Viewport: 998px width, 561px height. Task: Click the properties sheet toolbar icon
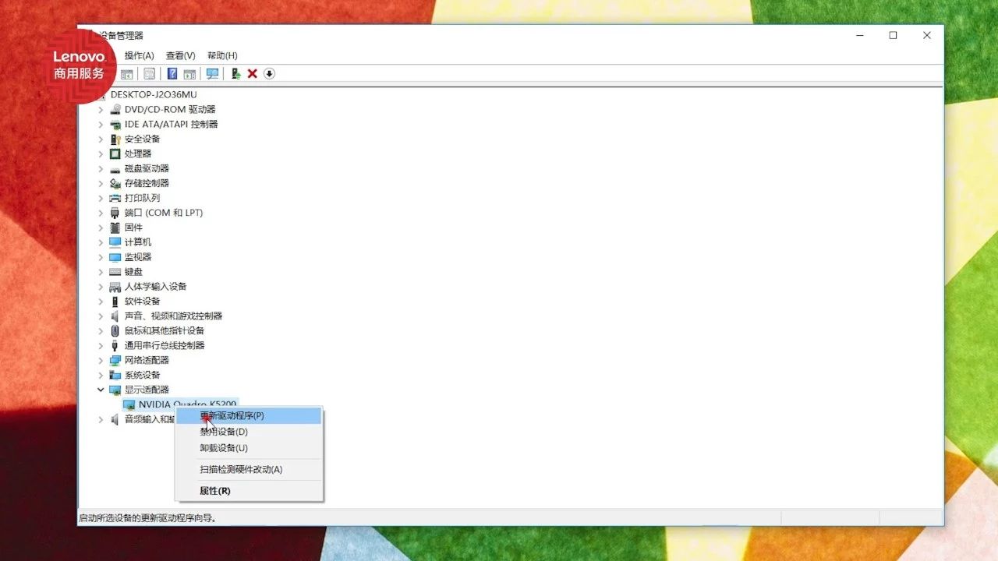point(150,73)
